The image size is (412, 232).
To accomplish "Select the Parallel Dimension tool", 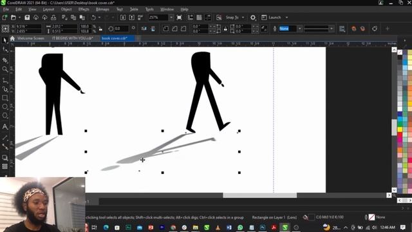I will click(5, 137).
